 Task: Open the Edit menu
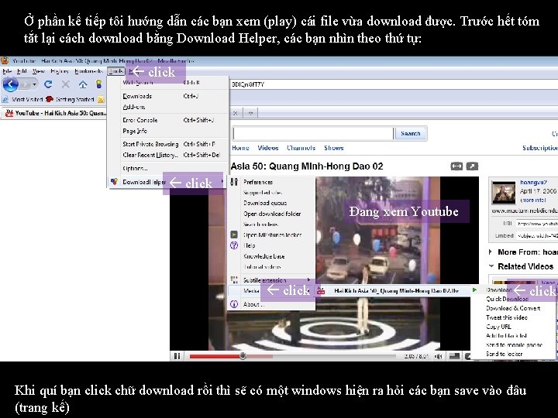(x=22, y=71)
